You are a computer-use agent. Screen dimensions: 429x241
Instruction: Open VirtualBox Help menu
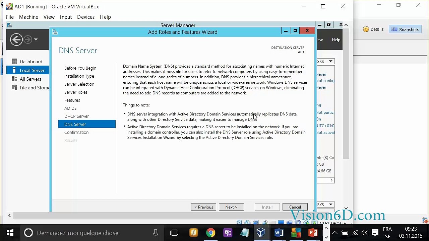pyautogui.click(x=105, y=17)
